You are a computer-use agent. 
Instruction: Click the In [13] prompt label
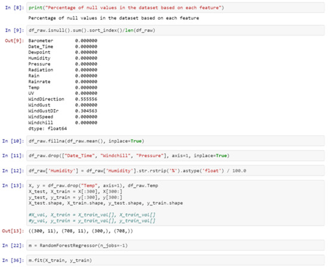(13, 185)
